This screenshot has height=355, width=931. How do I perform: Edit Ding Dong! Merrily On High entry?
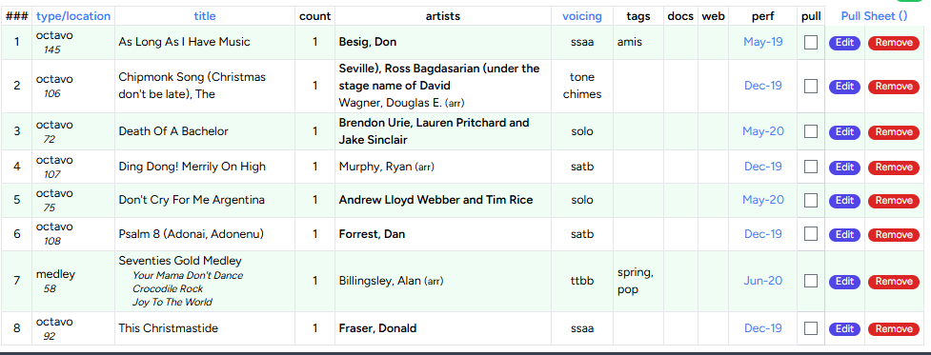[x=844, y=168]
